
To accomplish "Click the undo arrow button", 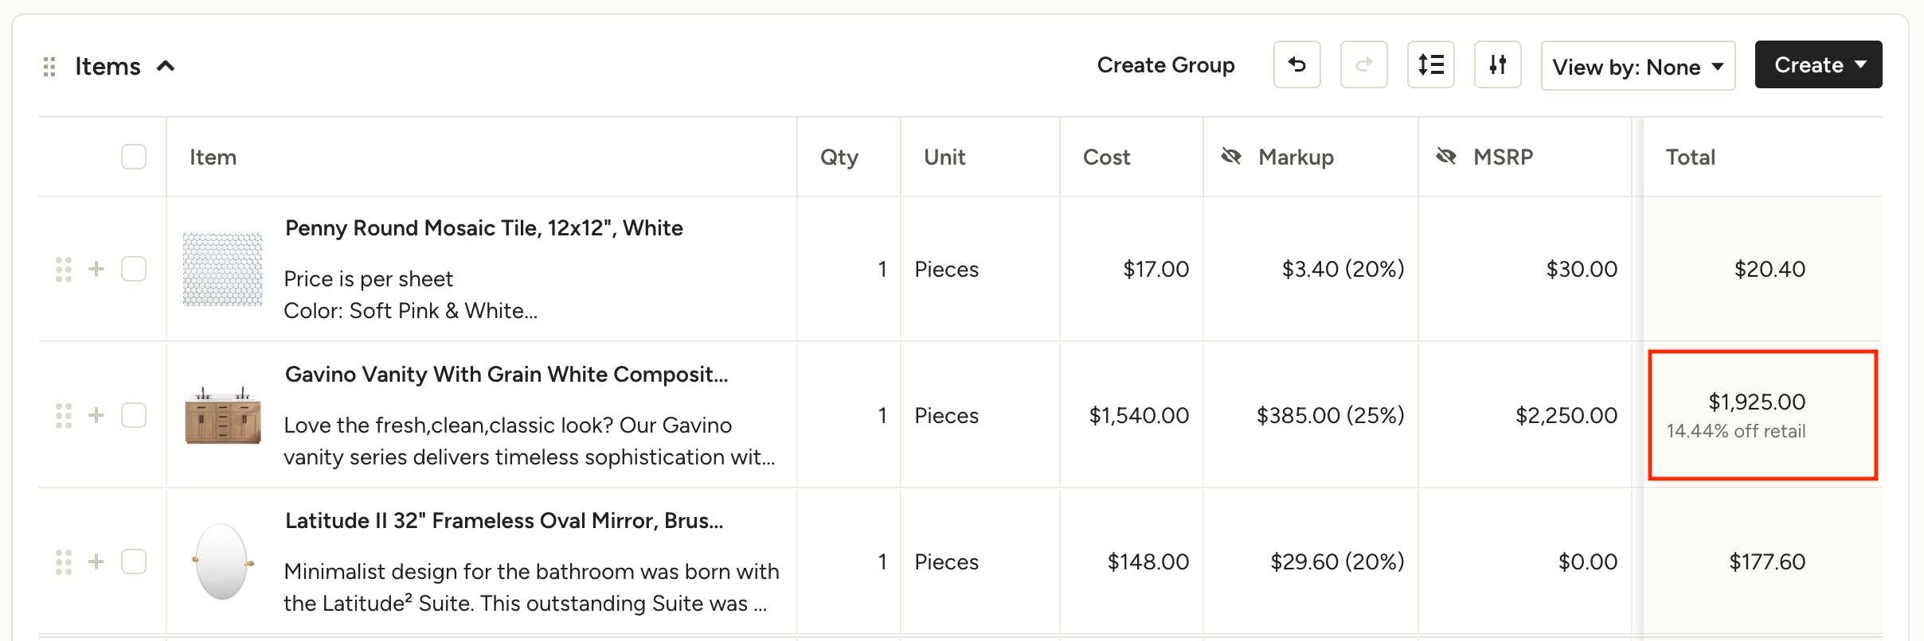I will (x=1296, y=64).
